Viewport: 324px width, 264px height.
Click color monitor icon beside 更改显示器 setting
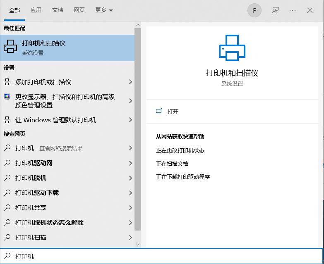point(7,97)
